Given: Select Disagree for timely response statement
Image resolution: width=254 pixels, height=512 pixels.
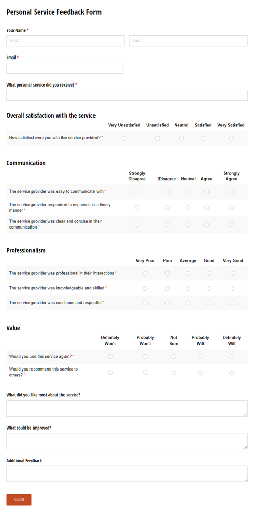Looking at the screenshot, I should (167, 208).
